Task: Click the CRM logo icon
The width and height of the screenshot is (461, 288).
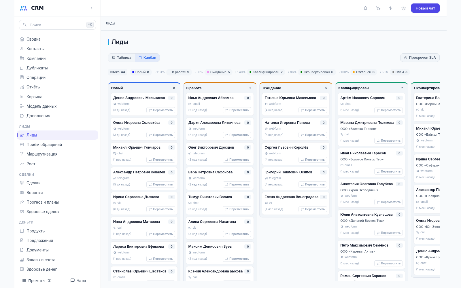Action: pyautogui.click(x=24, y=8)
